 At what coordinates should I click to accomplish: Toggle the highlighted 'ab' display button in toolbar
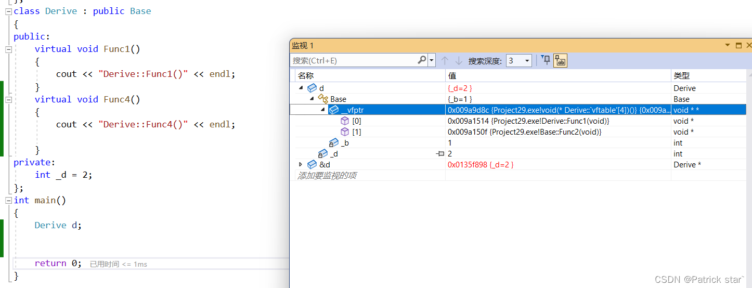[x=560, y=60]
